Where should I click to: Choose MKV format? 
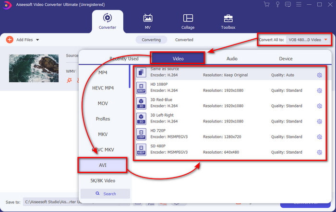click(x=103, y=134)
